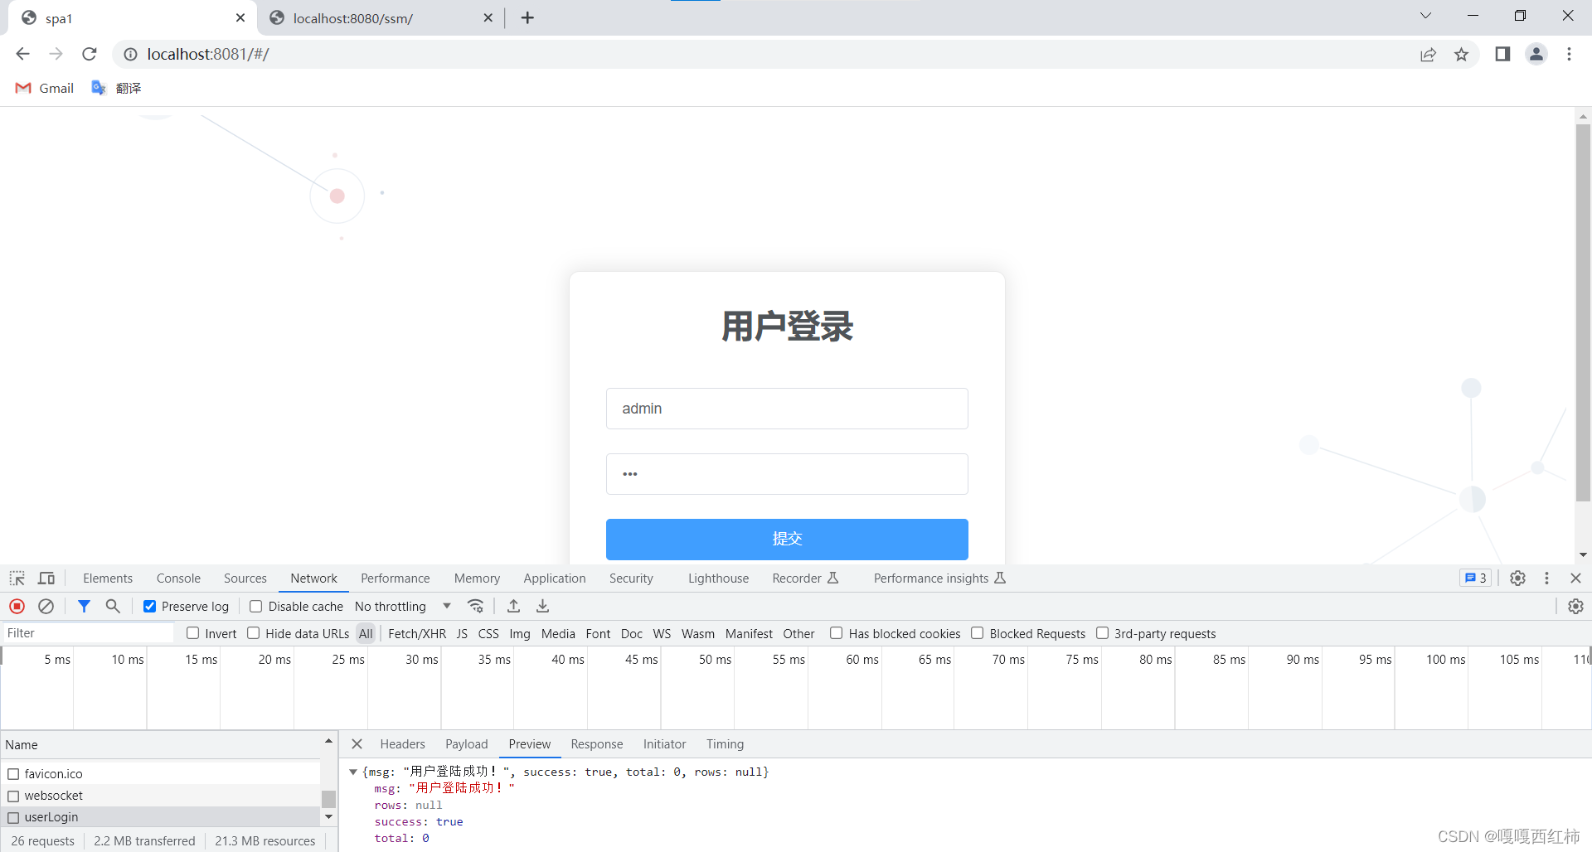
Task: Import HAR file with upload icon
Action: click(x=513, y=606)
